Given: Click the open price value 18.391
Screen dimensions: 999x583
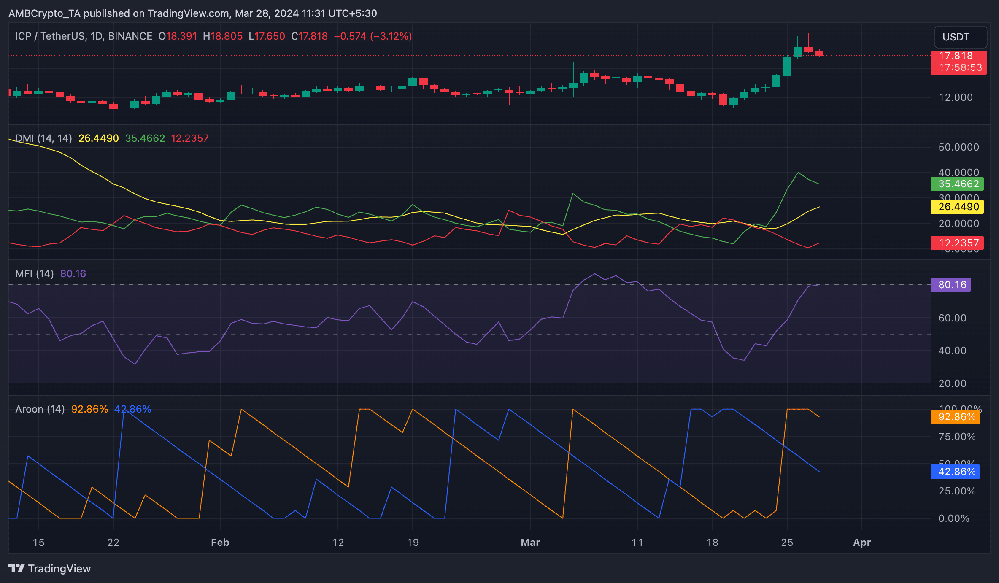Looking at the screenshot, I should click(x=181, y=36).
